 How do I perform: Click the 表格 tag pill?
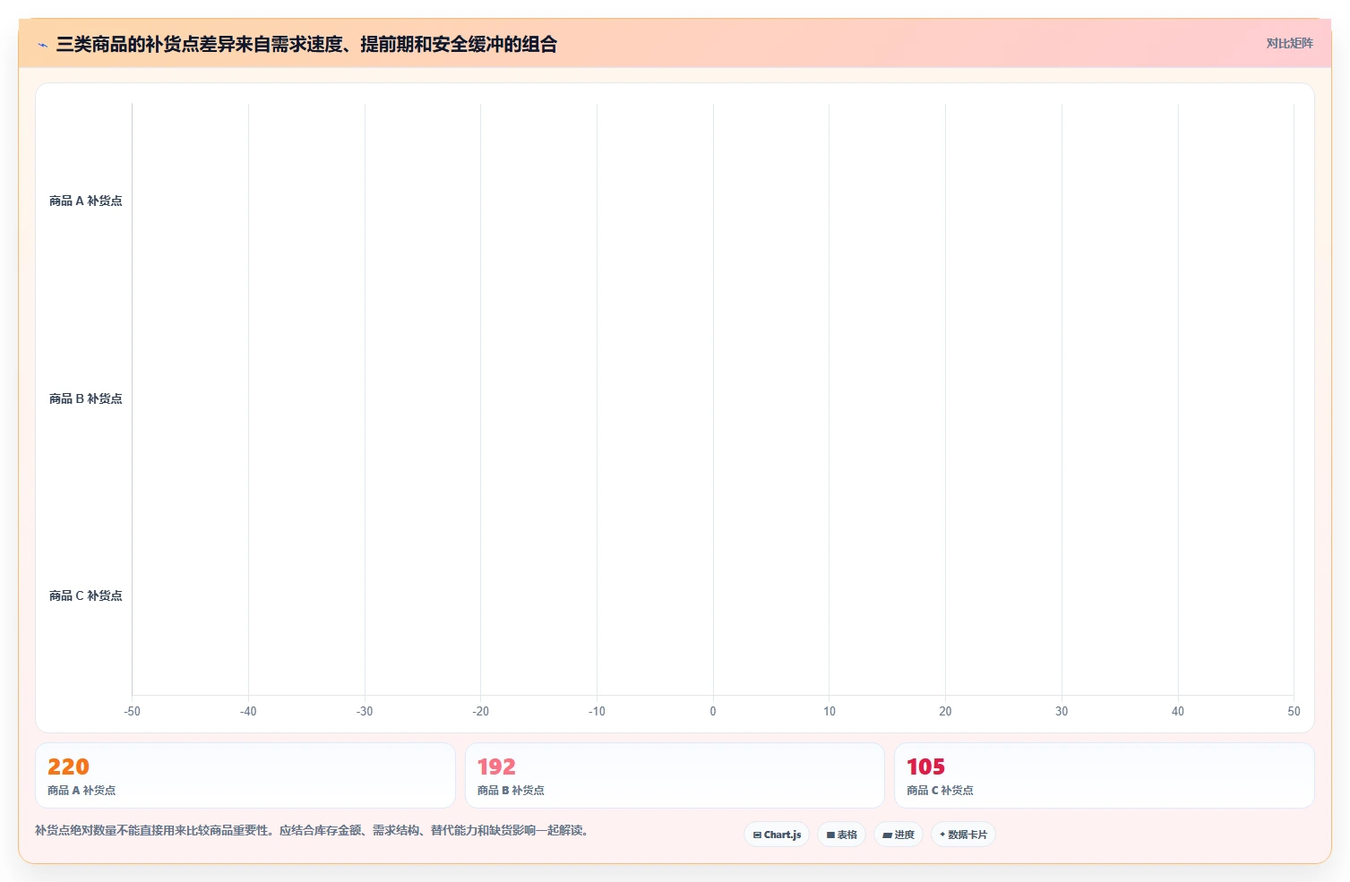click(841, 835)
